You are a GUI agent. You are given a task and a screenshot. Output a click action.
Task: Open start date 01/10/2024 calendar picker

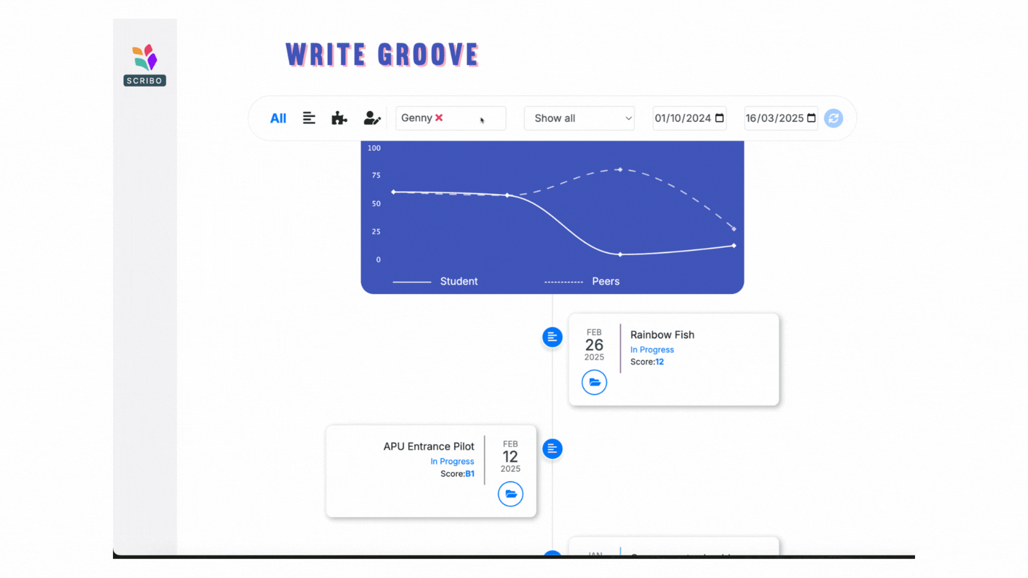click(x=720, y=118)
